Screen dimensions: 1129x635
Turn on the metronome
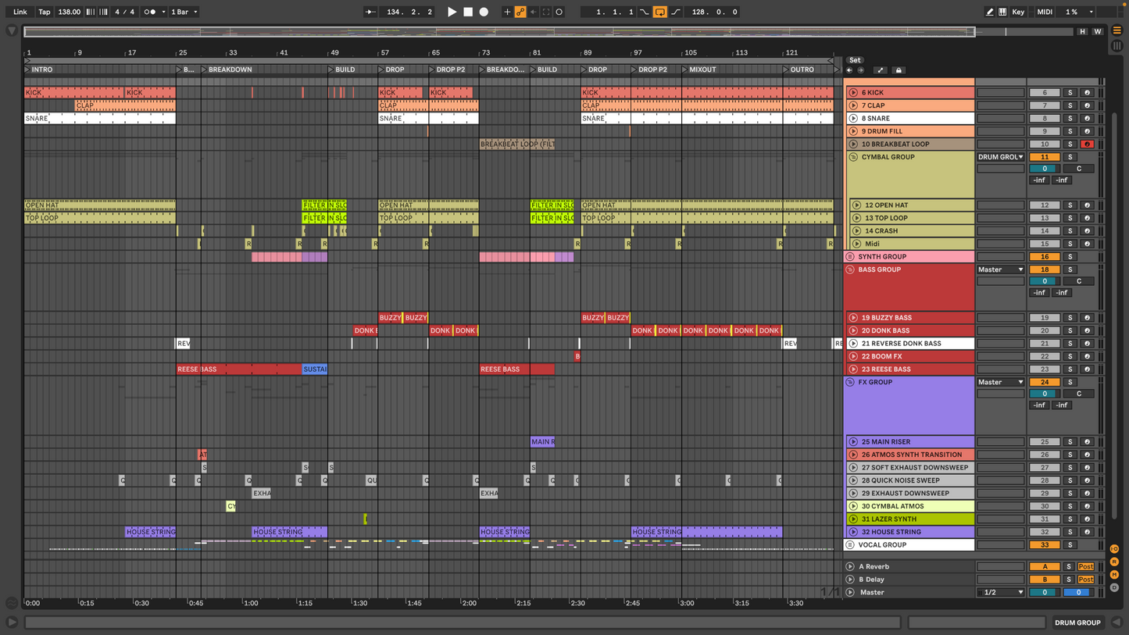click(150, 12)
